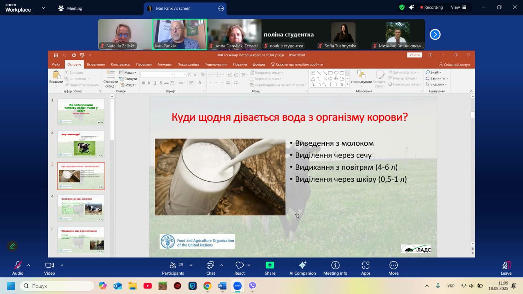Select Ivan Pankiv's video thumbnail
The image size is (523, 294).
click(x=180, y=34)
